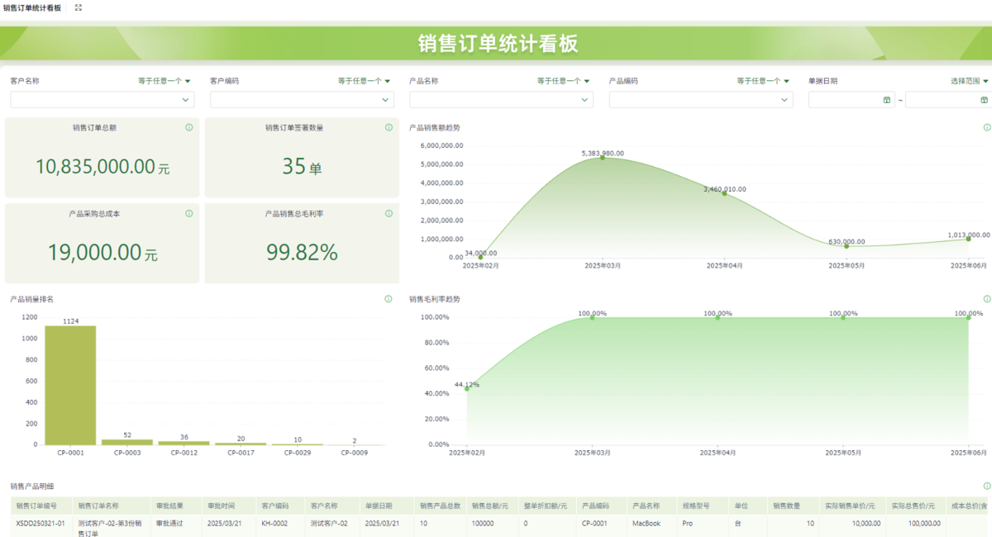Click info icon on 销售订单签署数量 card

(389, 128)
